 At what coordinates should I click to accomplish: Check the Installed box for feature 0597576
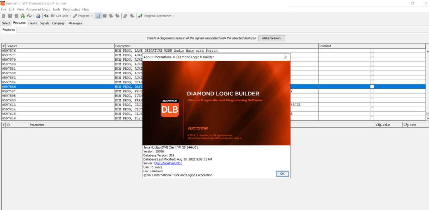[371, 51]
